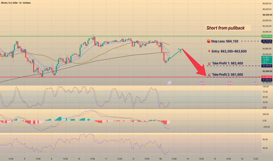Click date label 8 on time axis
Screen dimensions: 273x161
point(24,159)
